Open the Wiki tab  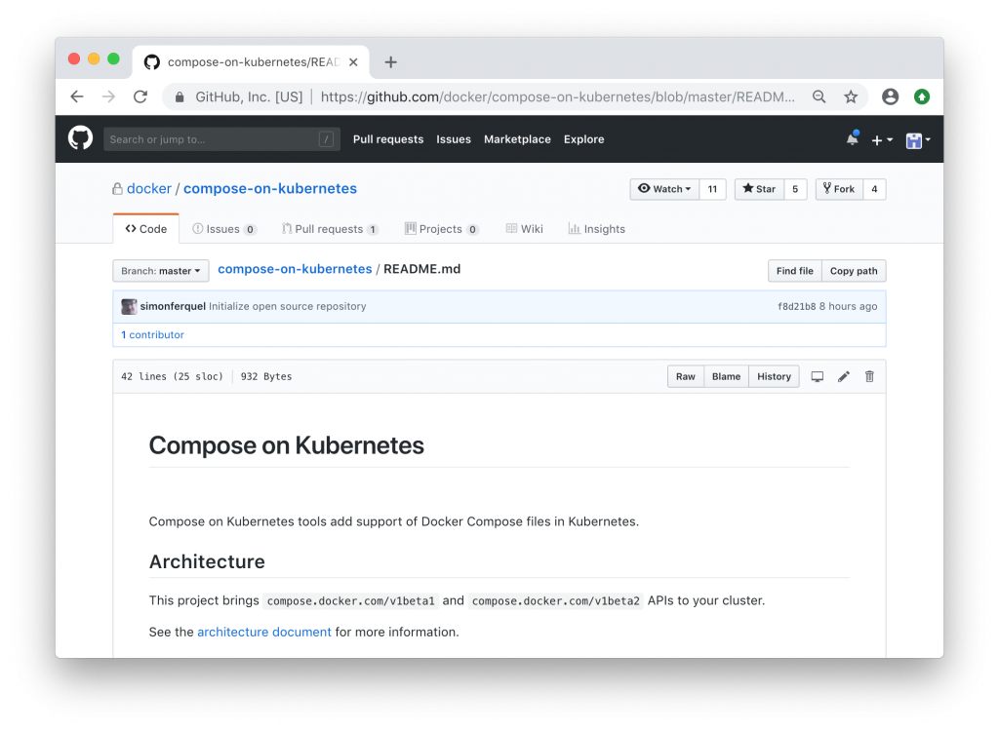click(x=524, y=229)
